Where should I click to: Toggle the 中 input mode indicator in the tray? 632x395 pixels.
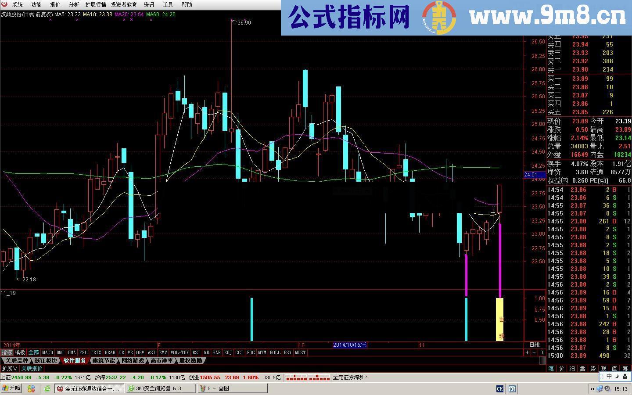coord(609,376)
